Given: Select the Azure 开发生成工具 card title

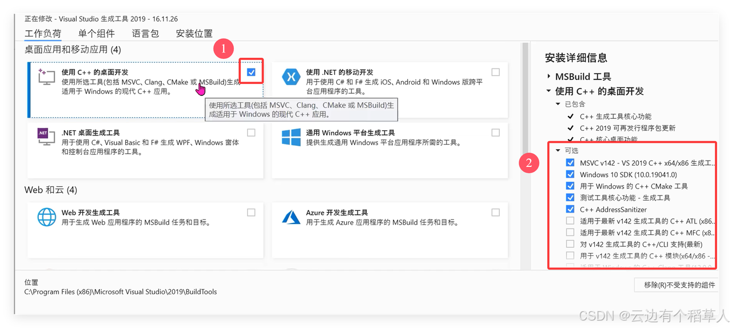Looking at the screenshot, I should (337, 213).
